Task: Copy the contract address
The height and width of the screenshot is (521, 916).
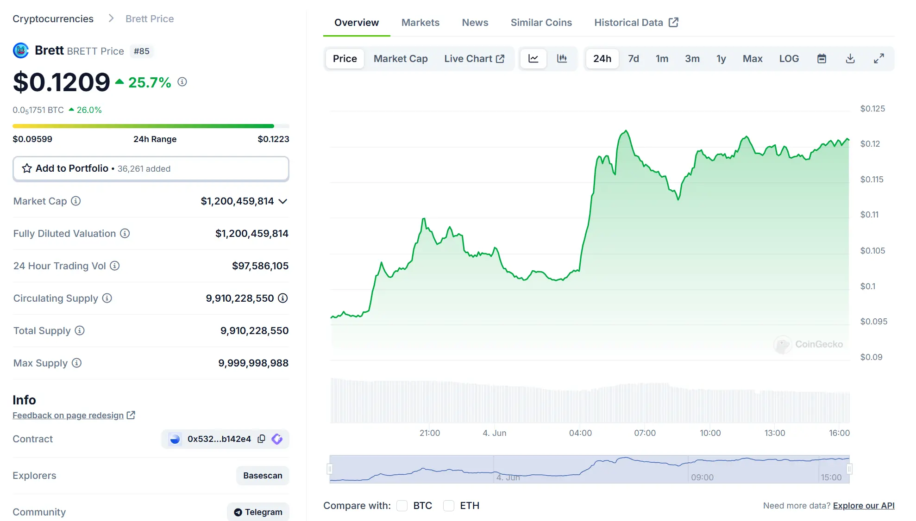Action: 262,439
